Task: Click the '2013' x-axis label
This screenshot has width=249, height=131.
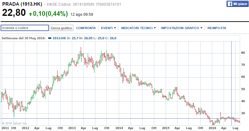Action: pos(72,128)
